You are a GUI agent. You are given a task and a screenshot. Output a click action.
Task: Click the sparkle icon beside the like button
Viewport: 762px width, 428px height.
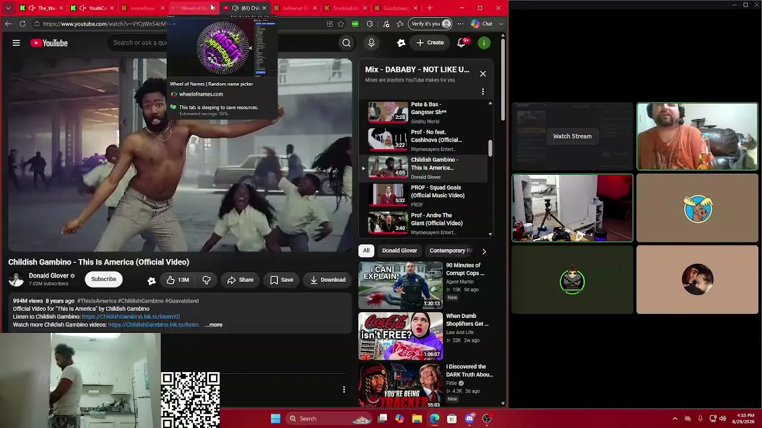tap(151, 280)
